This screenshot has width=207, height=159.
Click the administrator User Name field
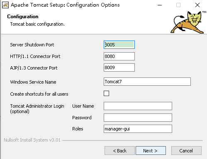138,106
